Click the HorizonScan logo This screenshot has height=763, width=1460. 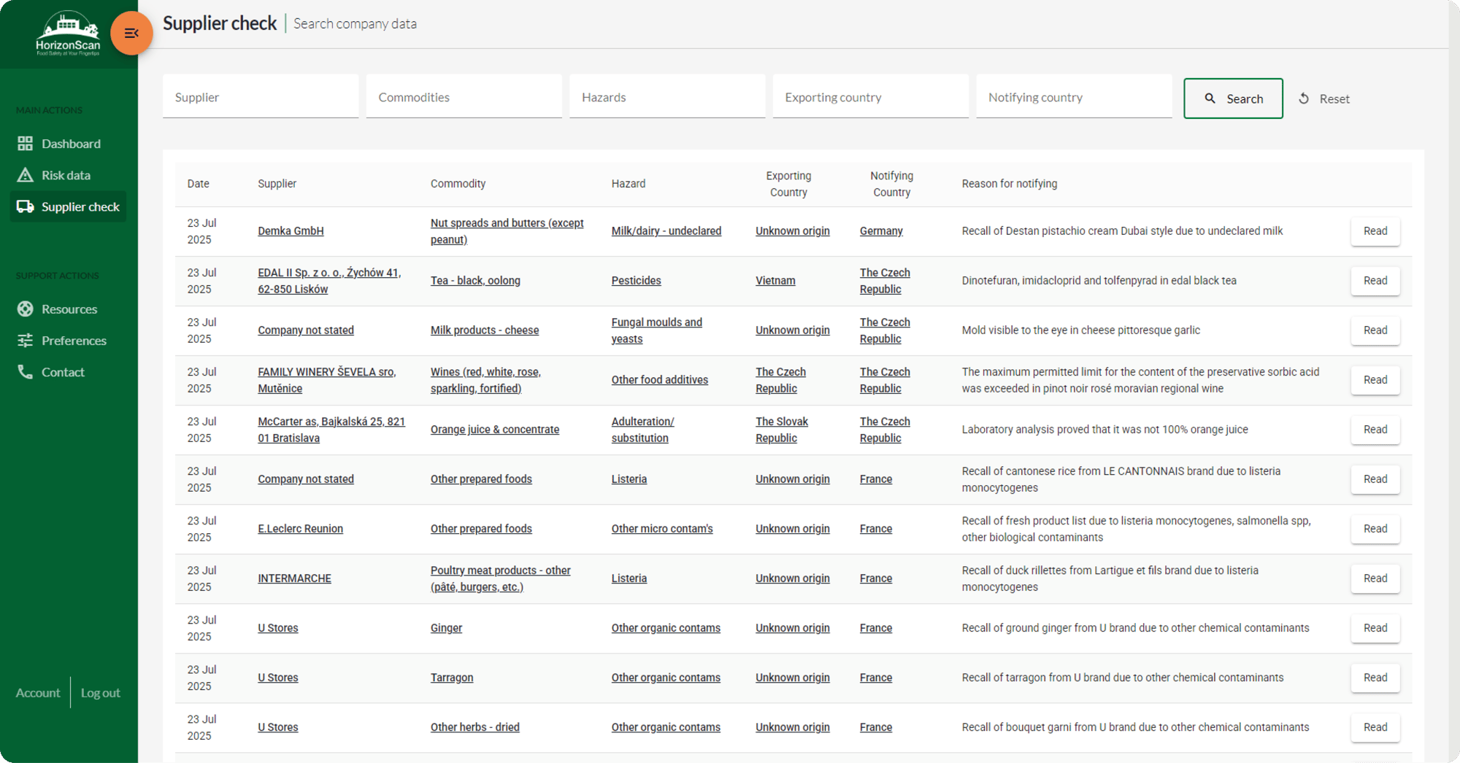click(68, 34)
